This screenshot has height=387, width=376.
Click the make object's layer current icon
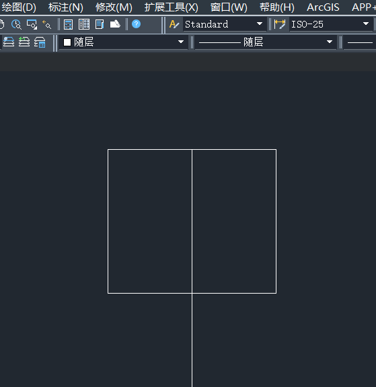coord(8,42)
